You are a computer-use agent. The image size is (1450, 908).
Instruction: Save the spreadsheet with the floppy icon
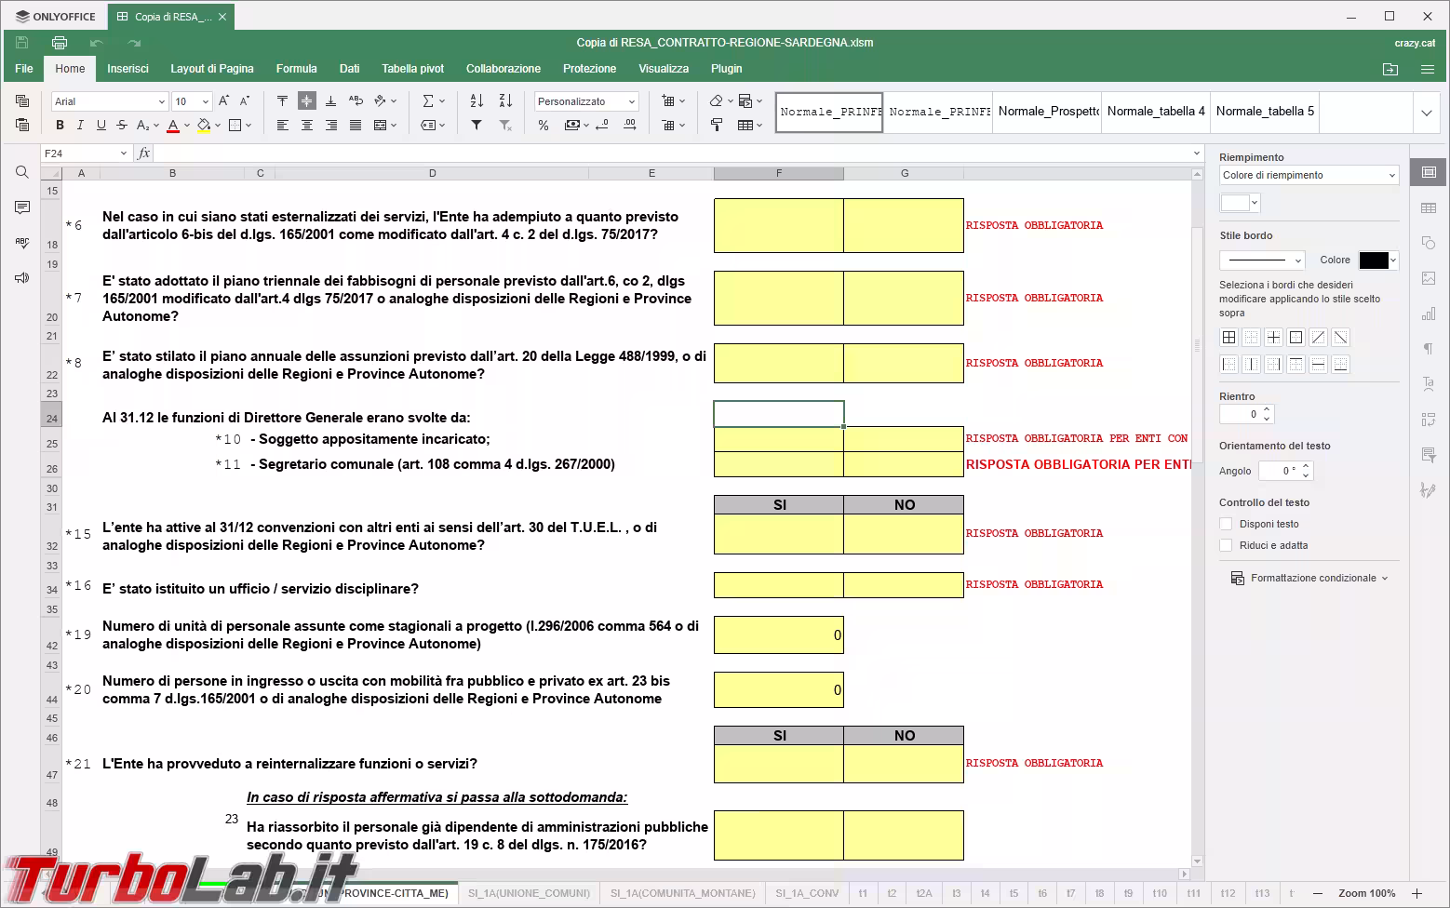[22, 43]
